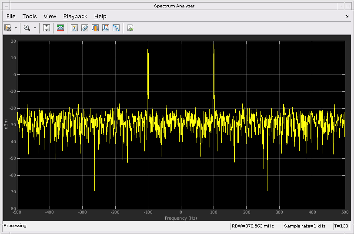This screenshot has width=354, height=234.
Task: Toggle the Distortion Measurements button
Action: [106, 28]
